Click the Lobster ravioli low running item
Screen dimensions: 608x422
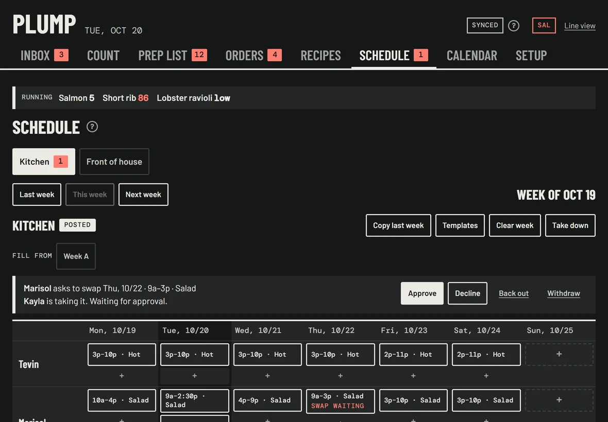click(x=194, y=98)
